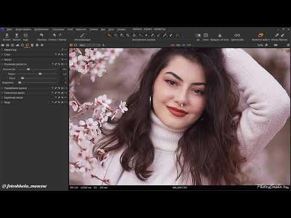Image resolution: width=291 pixels, height=218 pixels.
Task: Expand the Навигатор panel
Action: pyautogui.click(x=2, y=50)
